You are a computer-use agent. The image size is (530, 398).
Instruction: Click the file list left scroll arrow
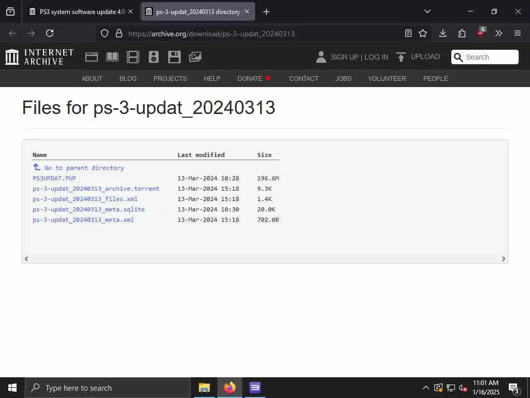point(26,259)
